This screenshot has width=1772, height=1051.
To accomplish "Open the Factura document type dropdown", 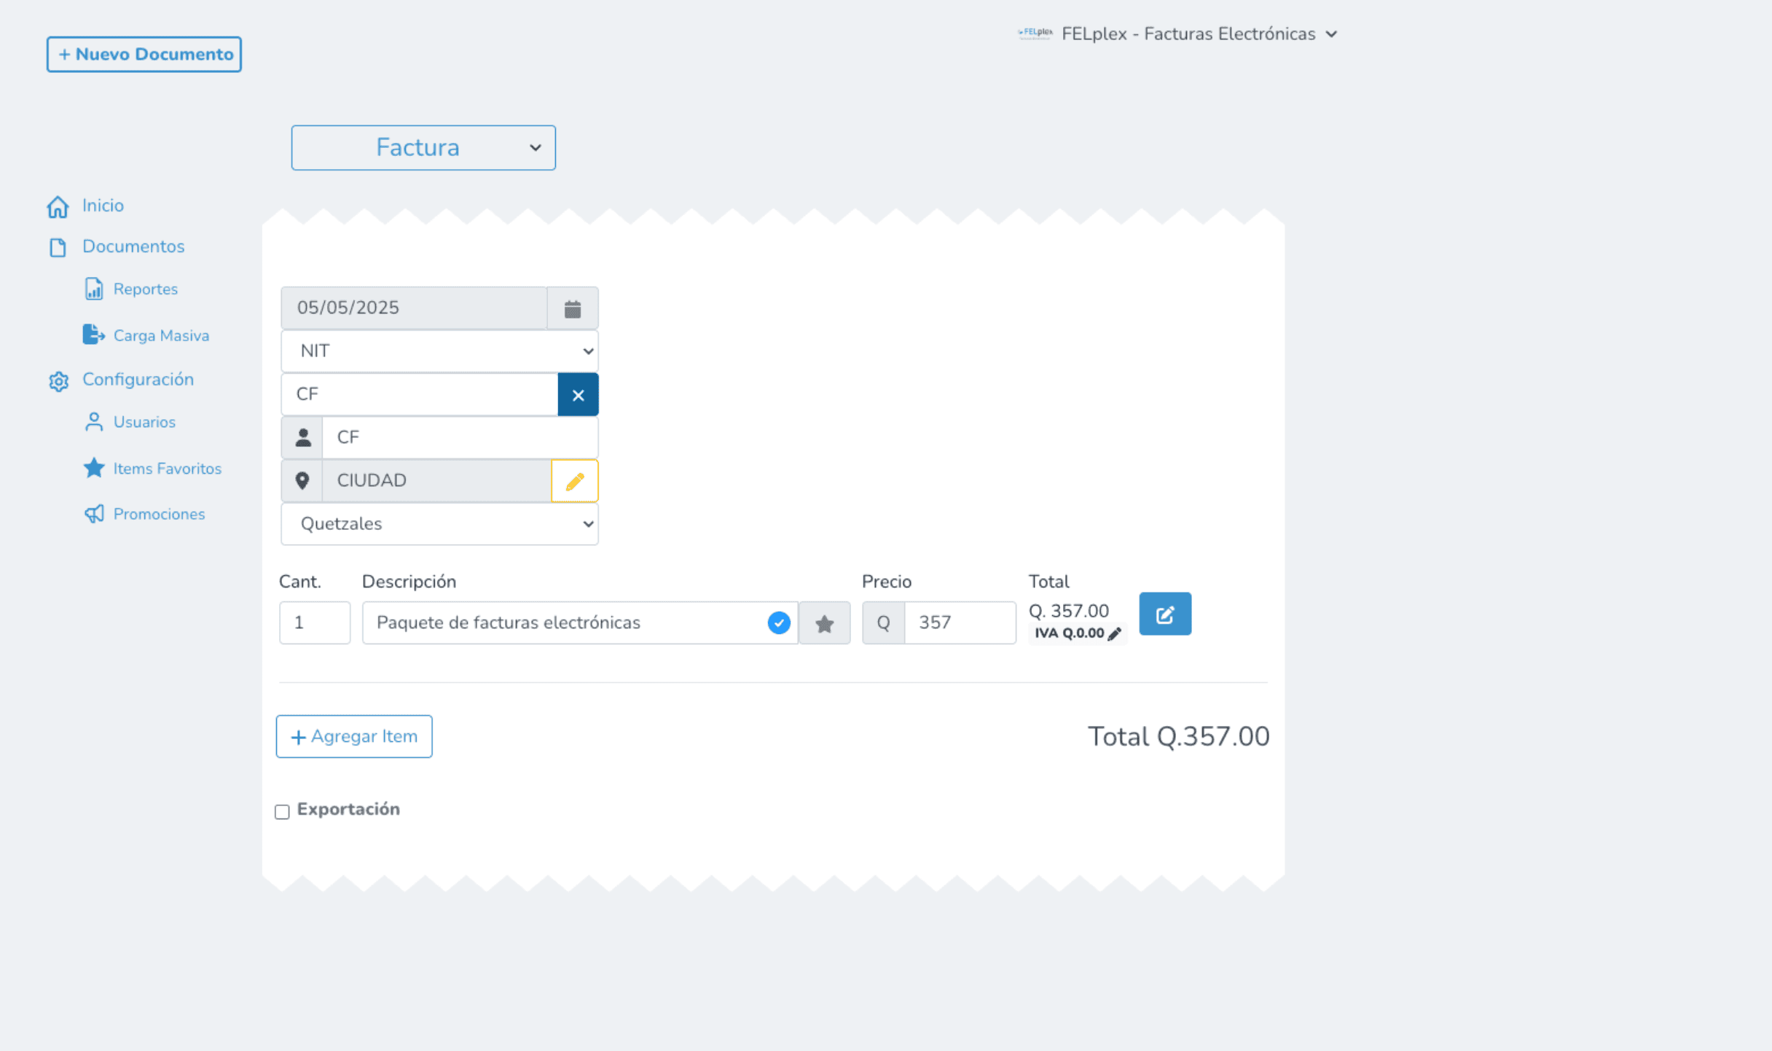I will pyautogui.click(x=423, y=148).
